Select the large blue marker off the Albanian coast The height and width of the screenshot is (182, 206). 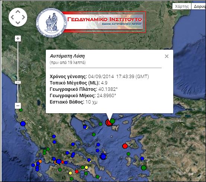pyautogui.click(x=23, y=124)
